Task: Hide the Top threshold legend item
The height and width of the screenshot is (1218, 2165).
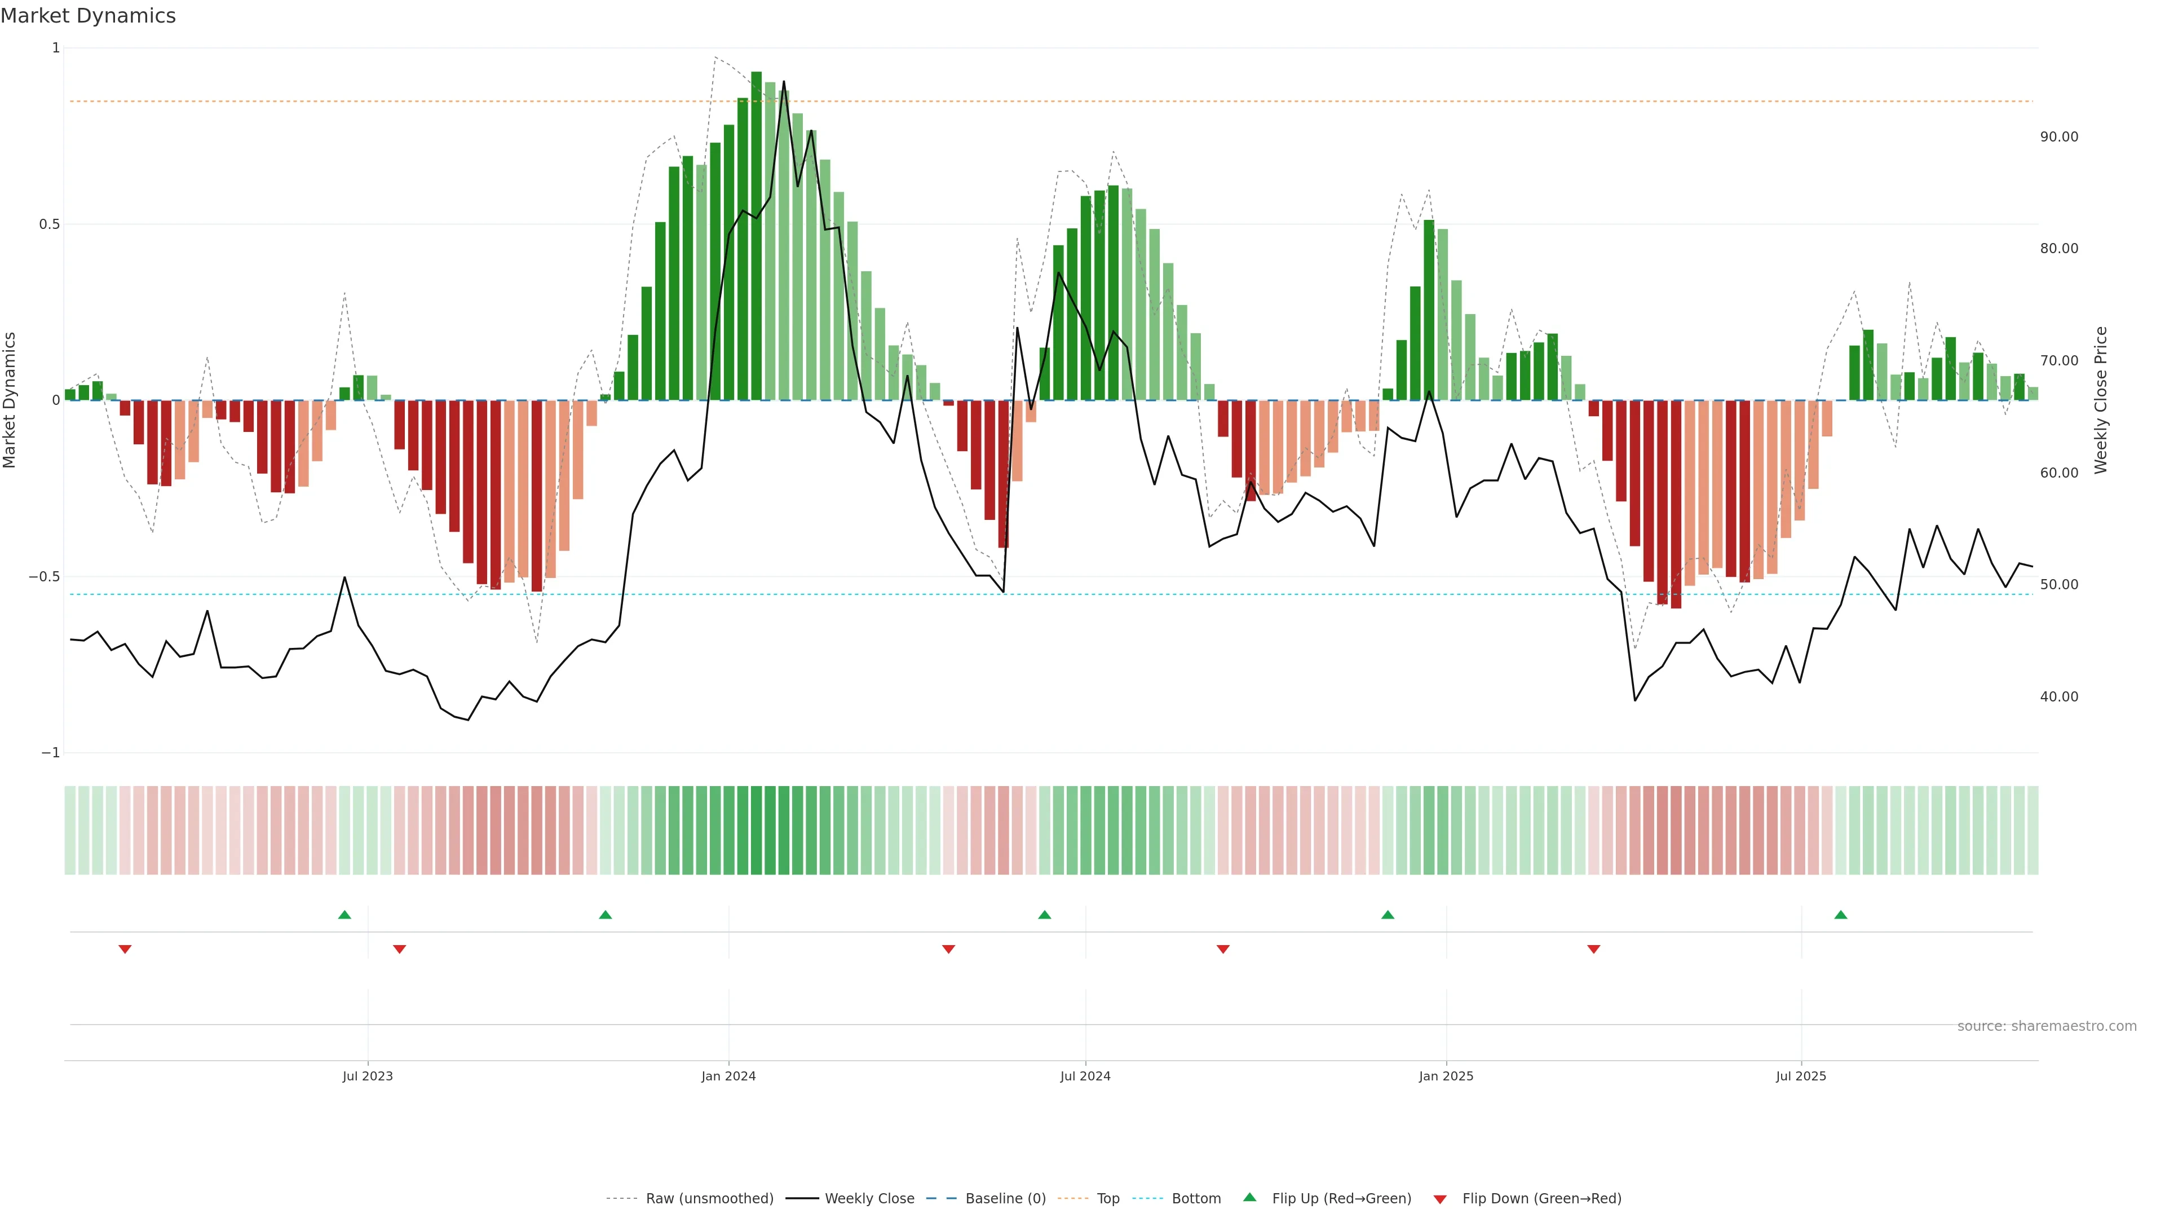Action: (1108, 1199)
